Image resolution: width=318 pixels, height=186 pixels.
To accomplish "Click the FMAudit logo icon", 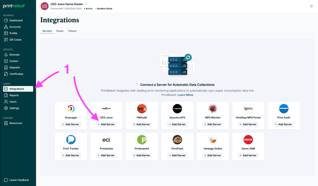I will tap(142, 109).
